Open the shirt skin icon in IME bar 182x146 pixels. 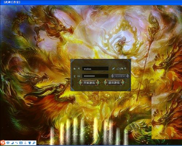pyautogui.click(x=29, y=143)
